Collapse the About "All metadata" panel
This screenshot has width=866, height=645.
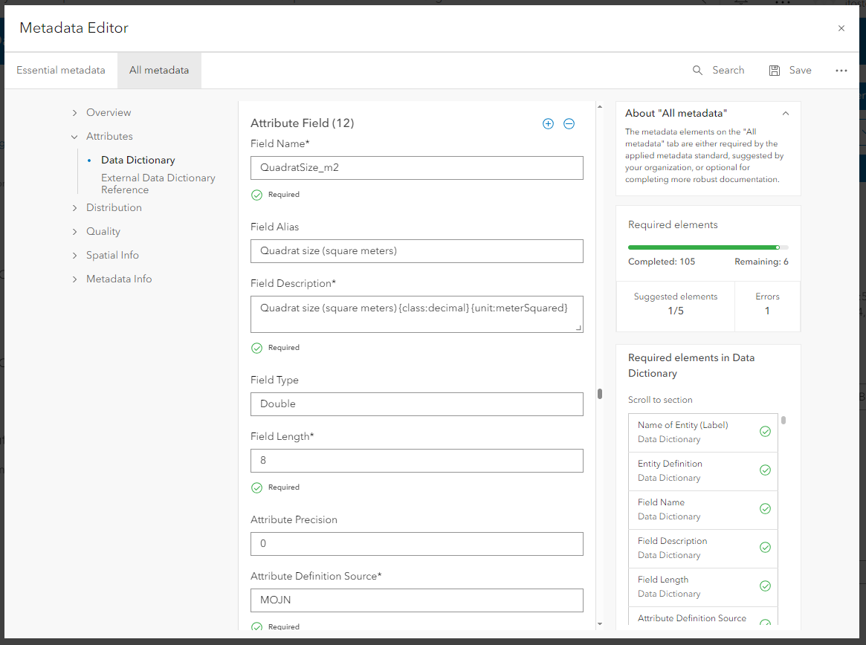[786, 113]
